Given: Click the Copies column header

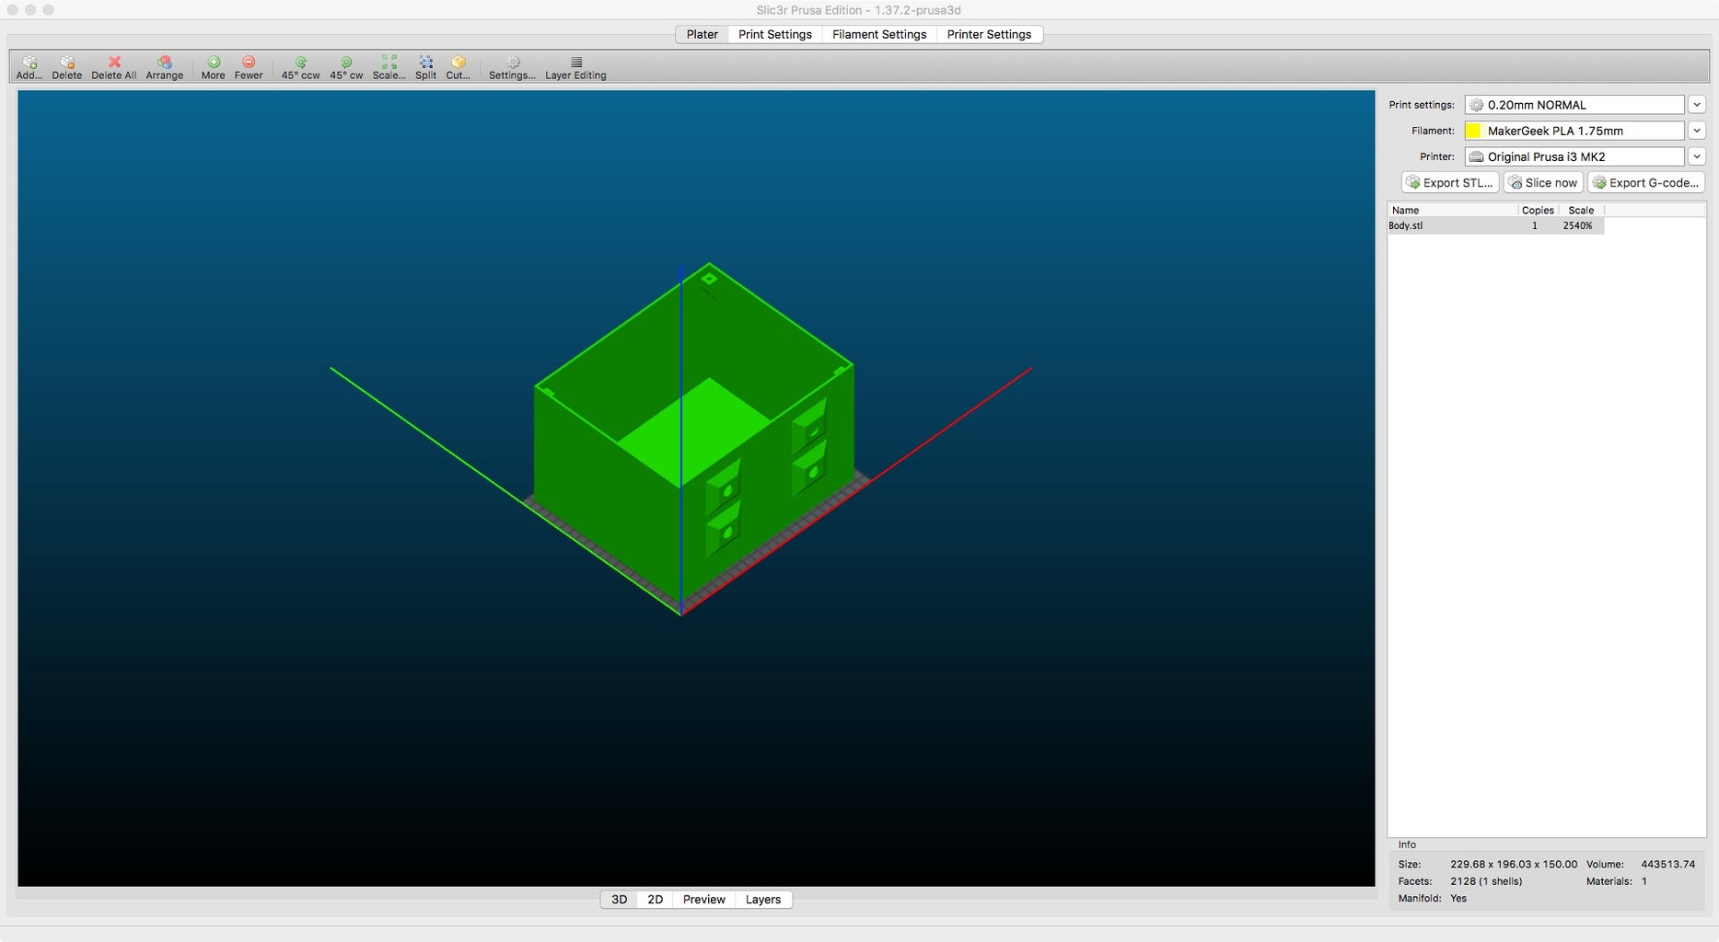Looking at the screenshot, I should pyautogui.click(x=1538, y=210).
